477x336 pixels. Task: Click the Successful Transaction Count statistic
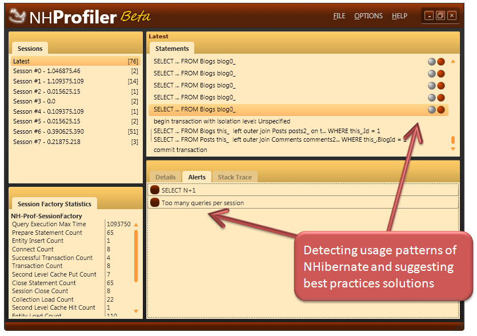coord(52,258)
